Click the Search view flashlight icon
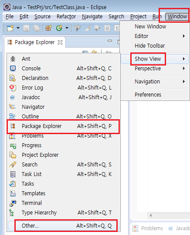This screenshot has height=235, width=190. click(x=13, y=165)
